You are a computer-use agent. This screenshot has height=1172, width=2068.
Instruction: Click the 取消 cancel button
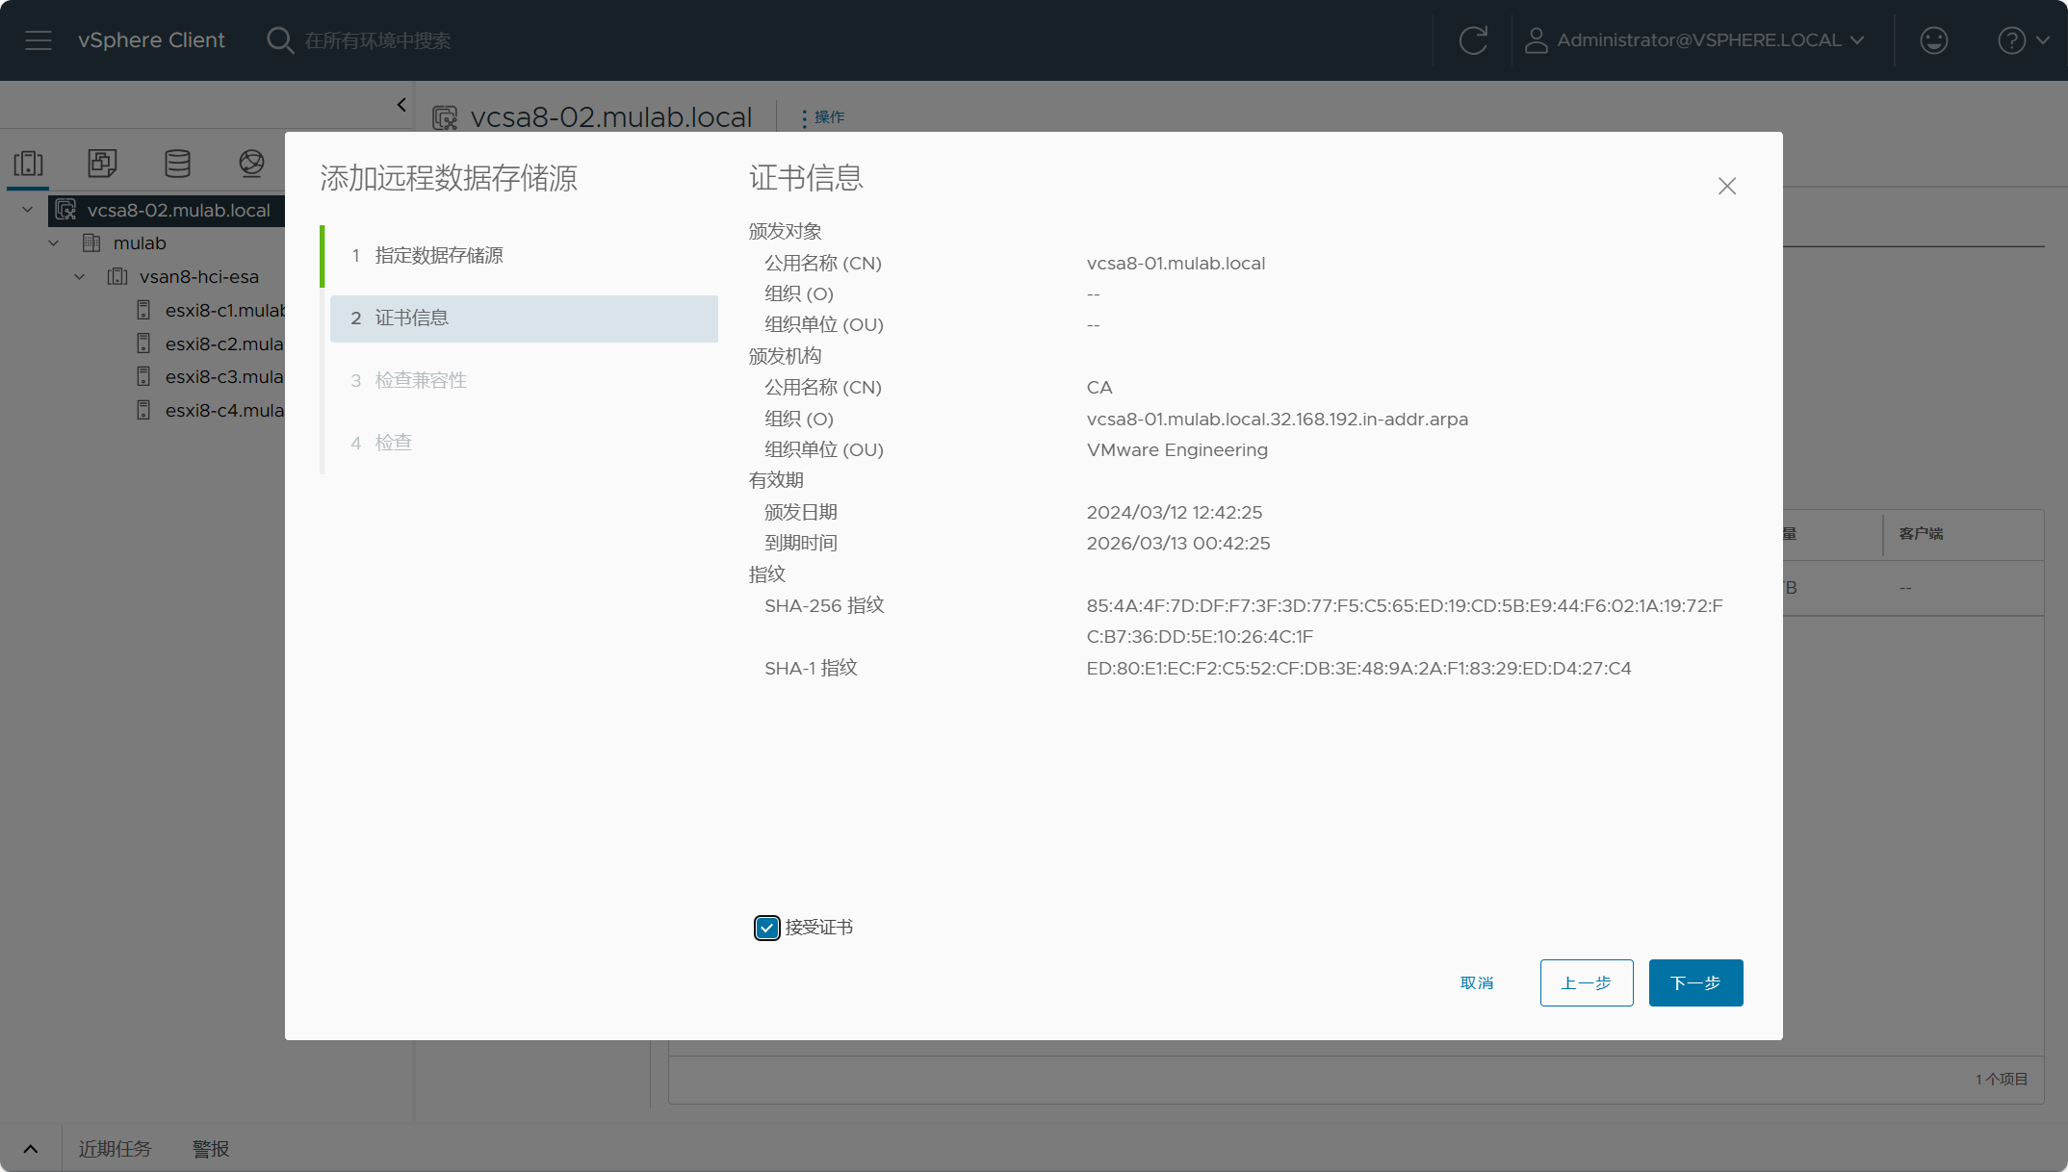pos(1477,982)
